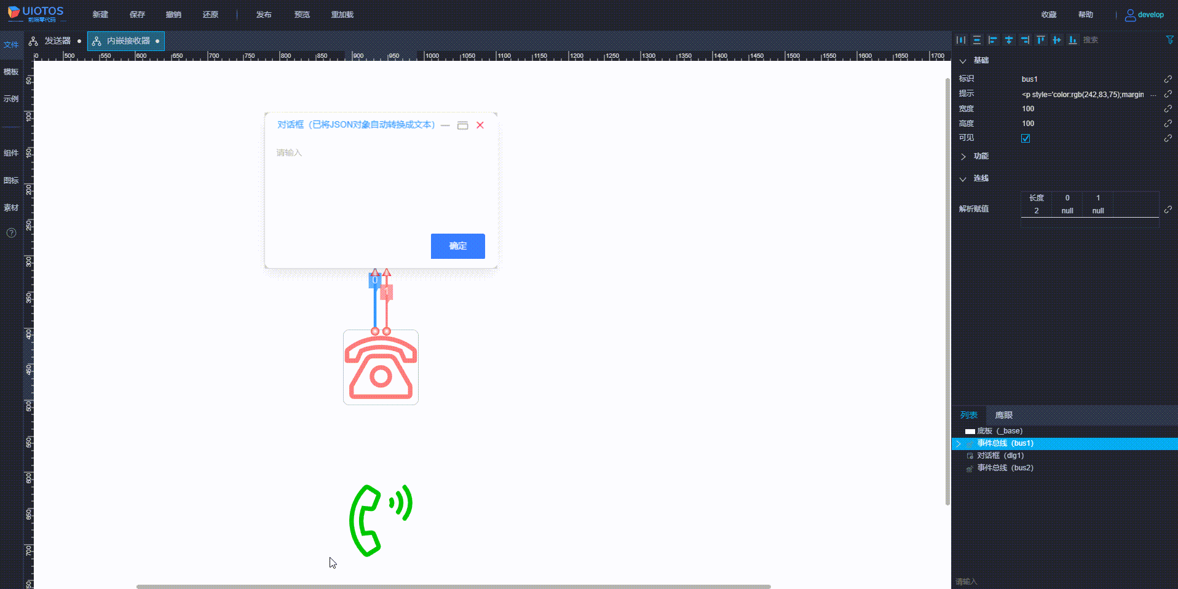The image size is (1178, 589).
Task: Click the property filter funnel icon
Action: coord(1170,40)
